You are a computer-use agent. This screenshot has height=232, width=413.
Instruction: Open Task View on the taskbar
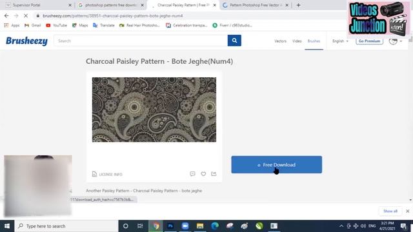[x=140, y=226]
